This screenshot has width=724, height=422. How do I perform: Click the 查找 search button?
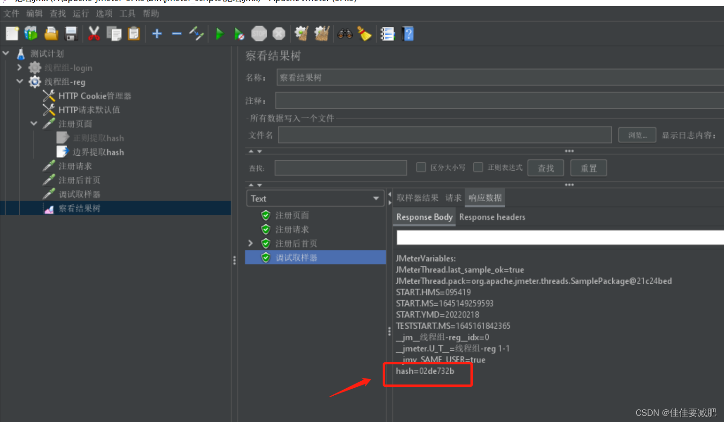click(x=546, y=168)
